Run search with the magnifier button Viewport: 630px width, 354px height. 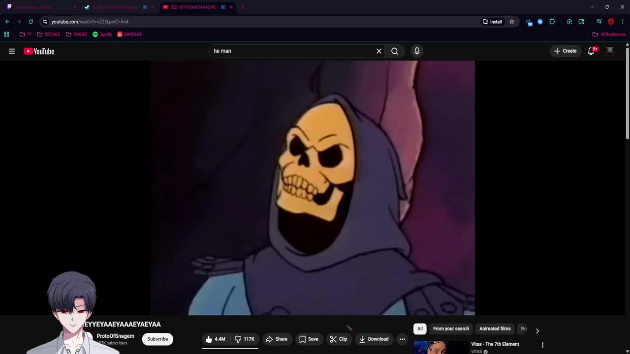395,51
